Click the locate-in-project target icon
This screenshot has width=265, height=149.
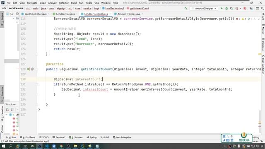pos(17,14)
